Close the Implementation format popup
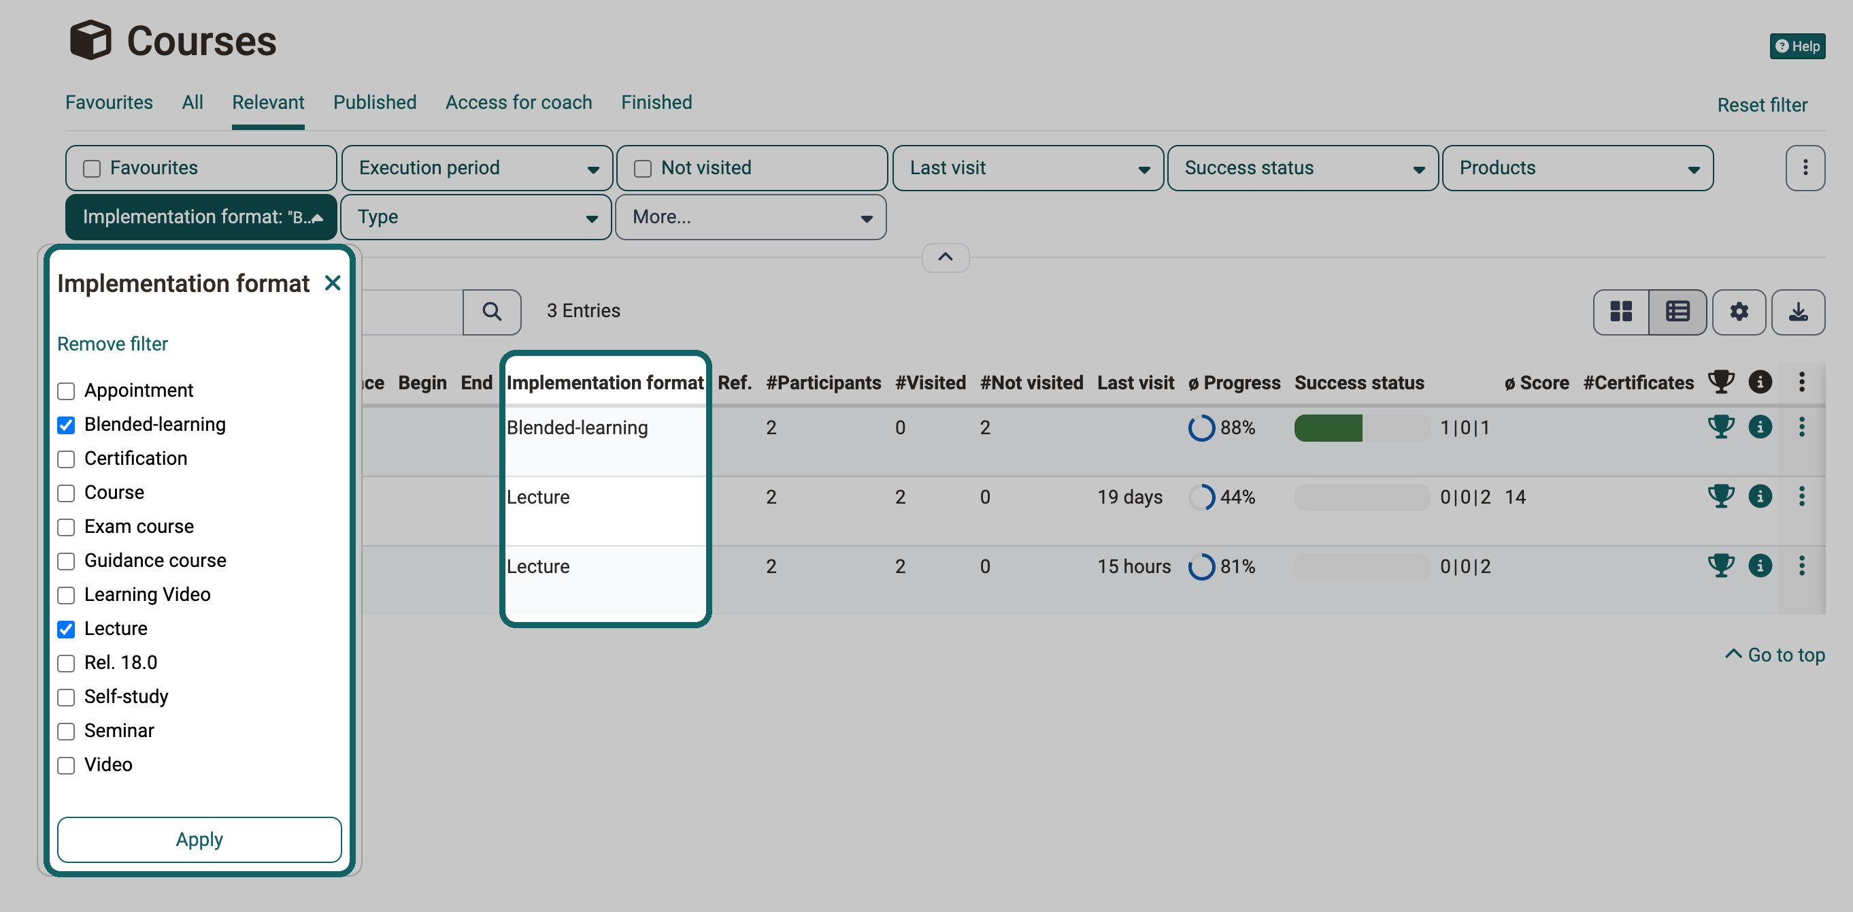This screenshot has width=1853, height=912. (x=333, y=283)
